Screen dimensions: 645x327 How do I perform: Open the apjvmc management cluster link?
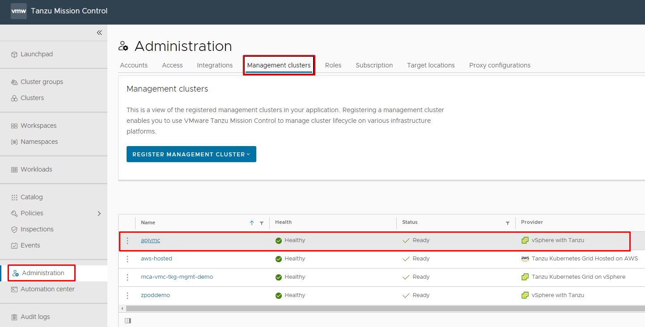pyautogui.click(x=150, y=240)
